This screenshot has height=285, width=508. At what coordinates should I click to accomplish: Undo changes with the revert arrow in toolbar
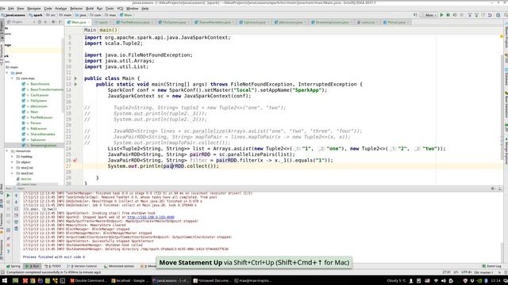[x=490, y=15]
